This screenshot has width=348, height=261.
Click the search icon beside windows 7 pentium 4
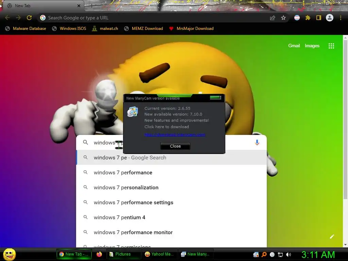[x=85, y=217]
